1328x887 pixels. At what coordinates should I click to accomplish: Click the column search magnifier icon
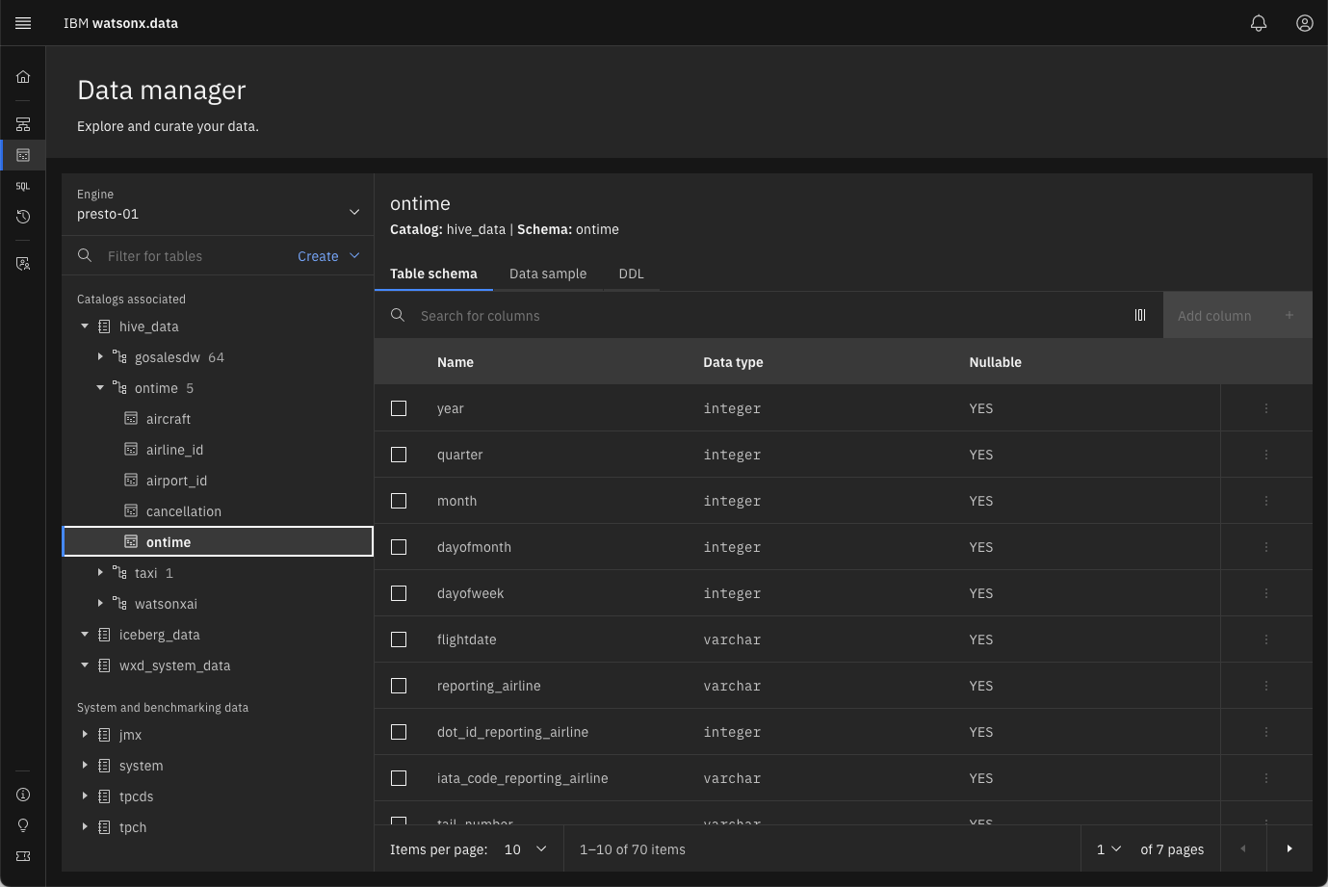(x=398, y=315)
